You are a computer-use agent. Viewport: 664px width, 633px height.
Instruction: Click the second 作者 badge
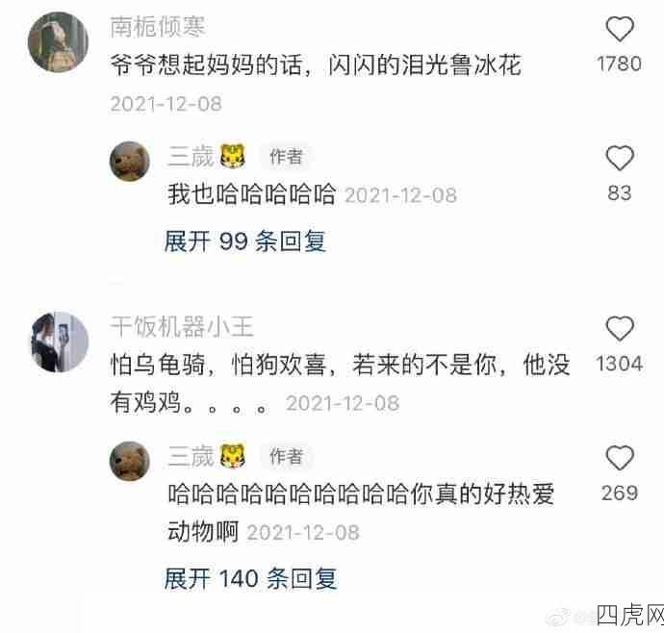click(287, 456)
